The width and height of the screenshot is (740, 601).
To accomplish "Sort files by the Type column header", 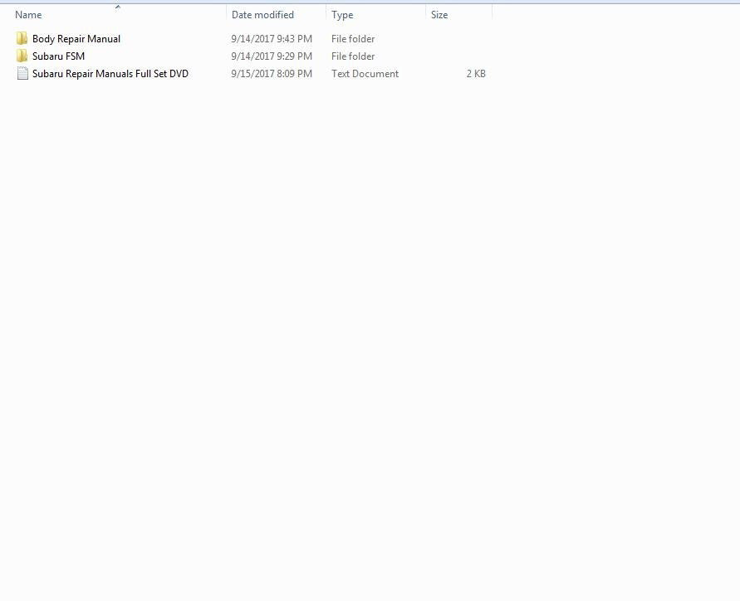I will pyautogui.click(x=342, y=15).
